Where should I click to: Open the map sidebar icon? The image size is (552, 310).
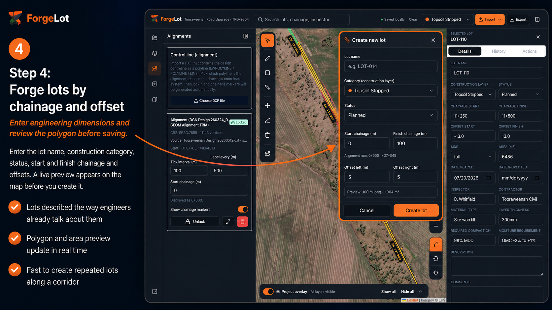coord(155,99)
